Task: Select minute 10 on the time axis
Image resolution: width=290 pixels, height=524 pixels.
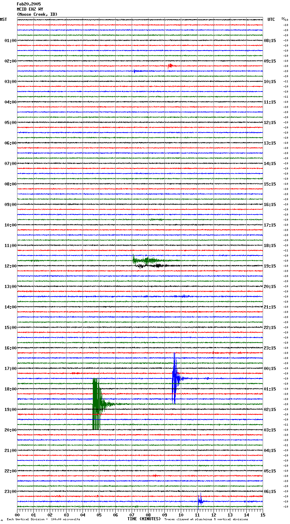Action: [181, 515]
